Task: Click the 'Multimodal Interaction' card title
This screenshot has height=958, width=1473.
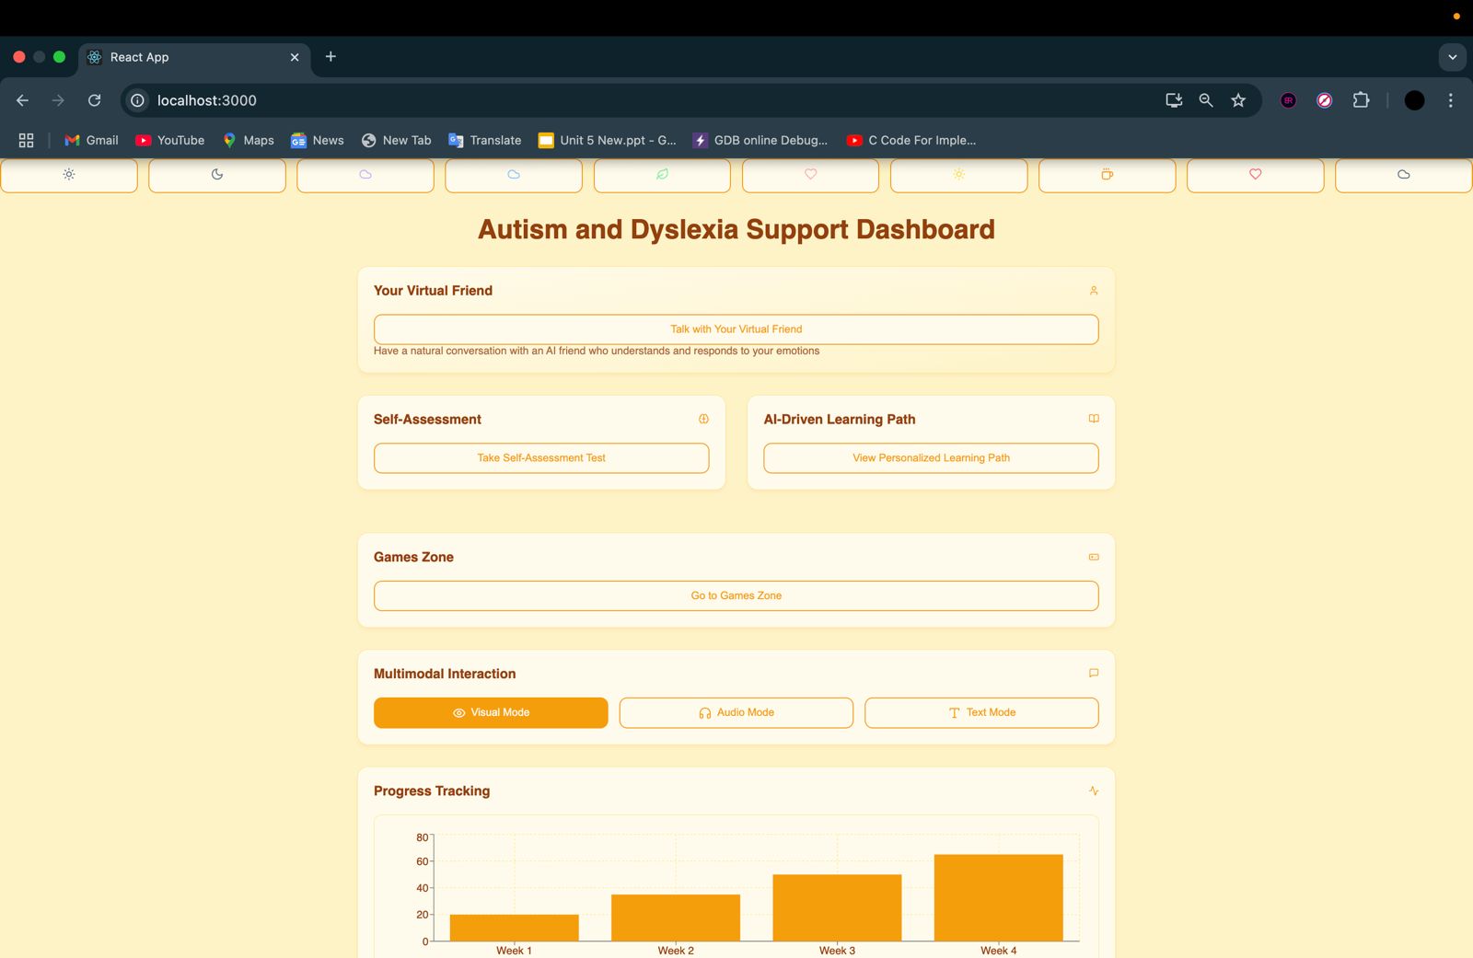Action: 445,674
